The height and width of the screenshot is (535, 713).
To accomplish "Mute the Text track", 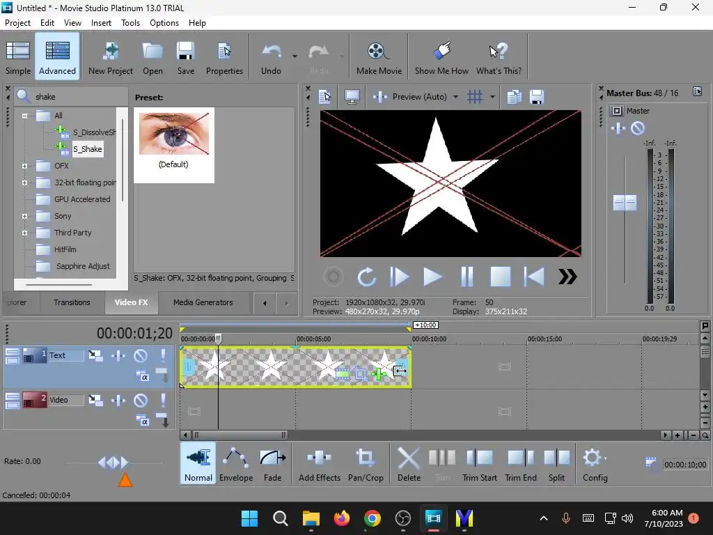I will click(141, 355).
